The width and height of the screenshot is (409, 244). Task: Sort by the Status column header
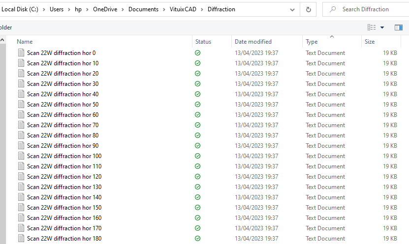pyautogui.click(x=203, y=42)
